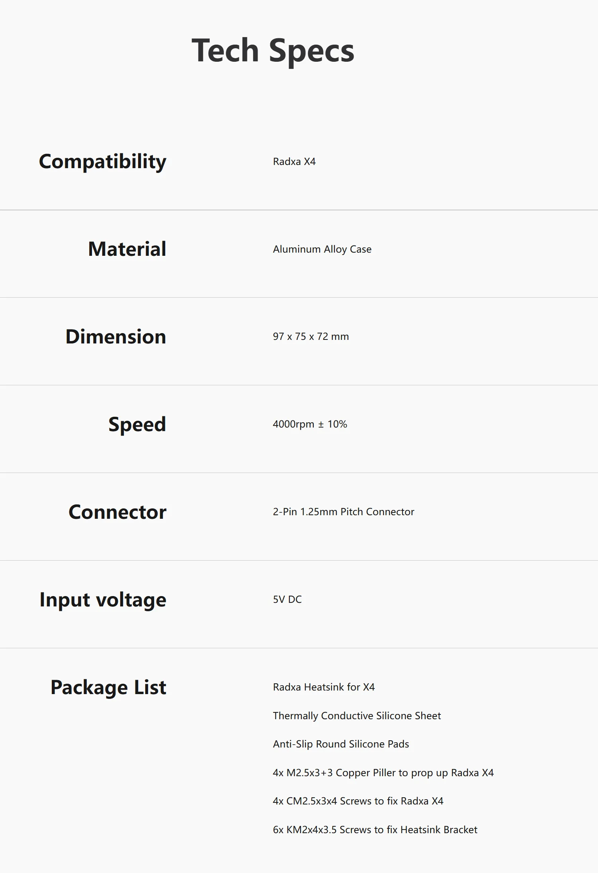This screenshot has width=598, height=873.
Task: Click the M2.5x3+3 Copper Piller item
Action: coord(383,773)
